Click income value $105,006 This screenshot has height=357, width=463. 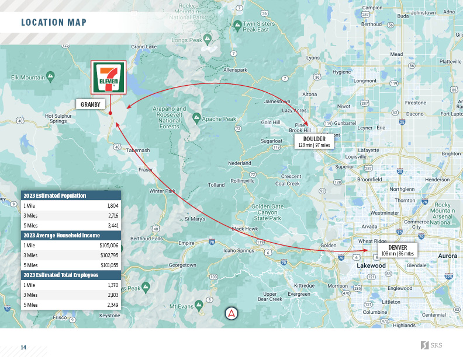tap(109, 246)
